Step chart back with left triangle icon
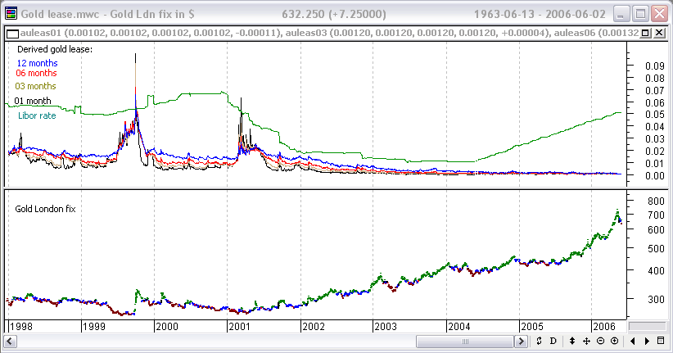This screenshot has height=353, width=673. [x=633, y=341]
